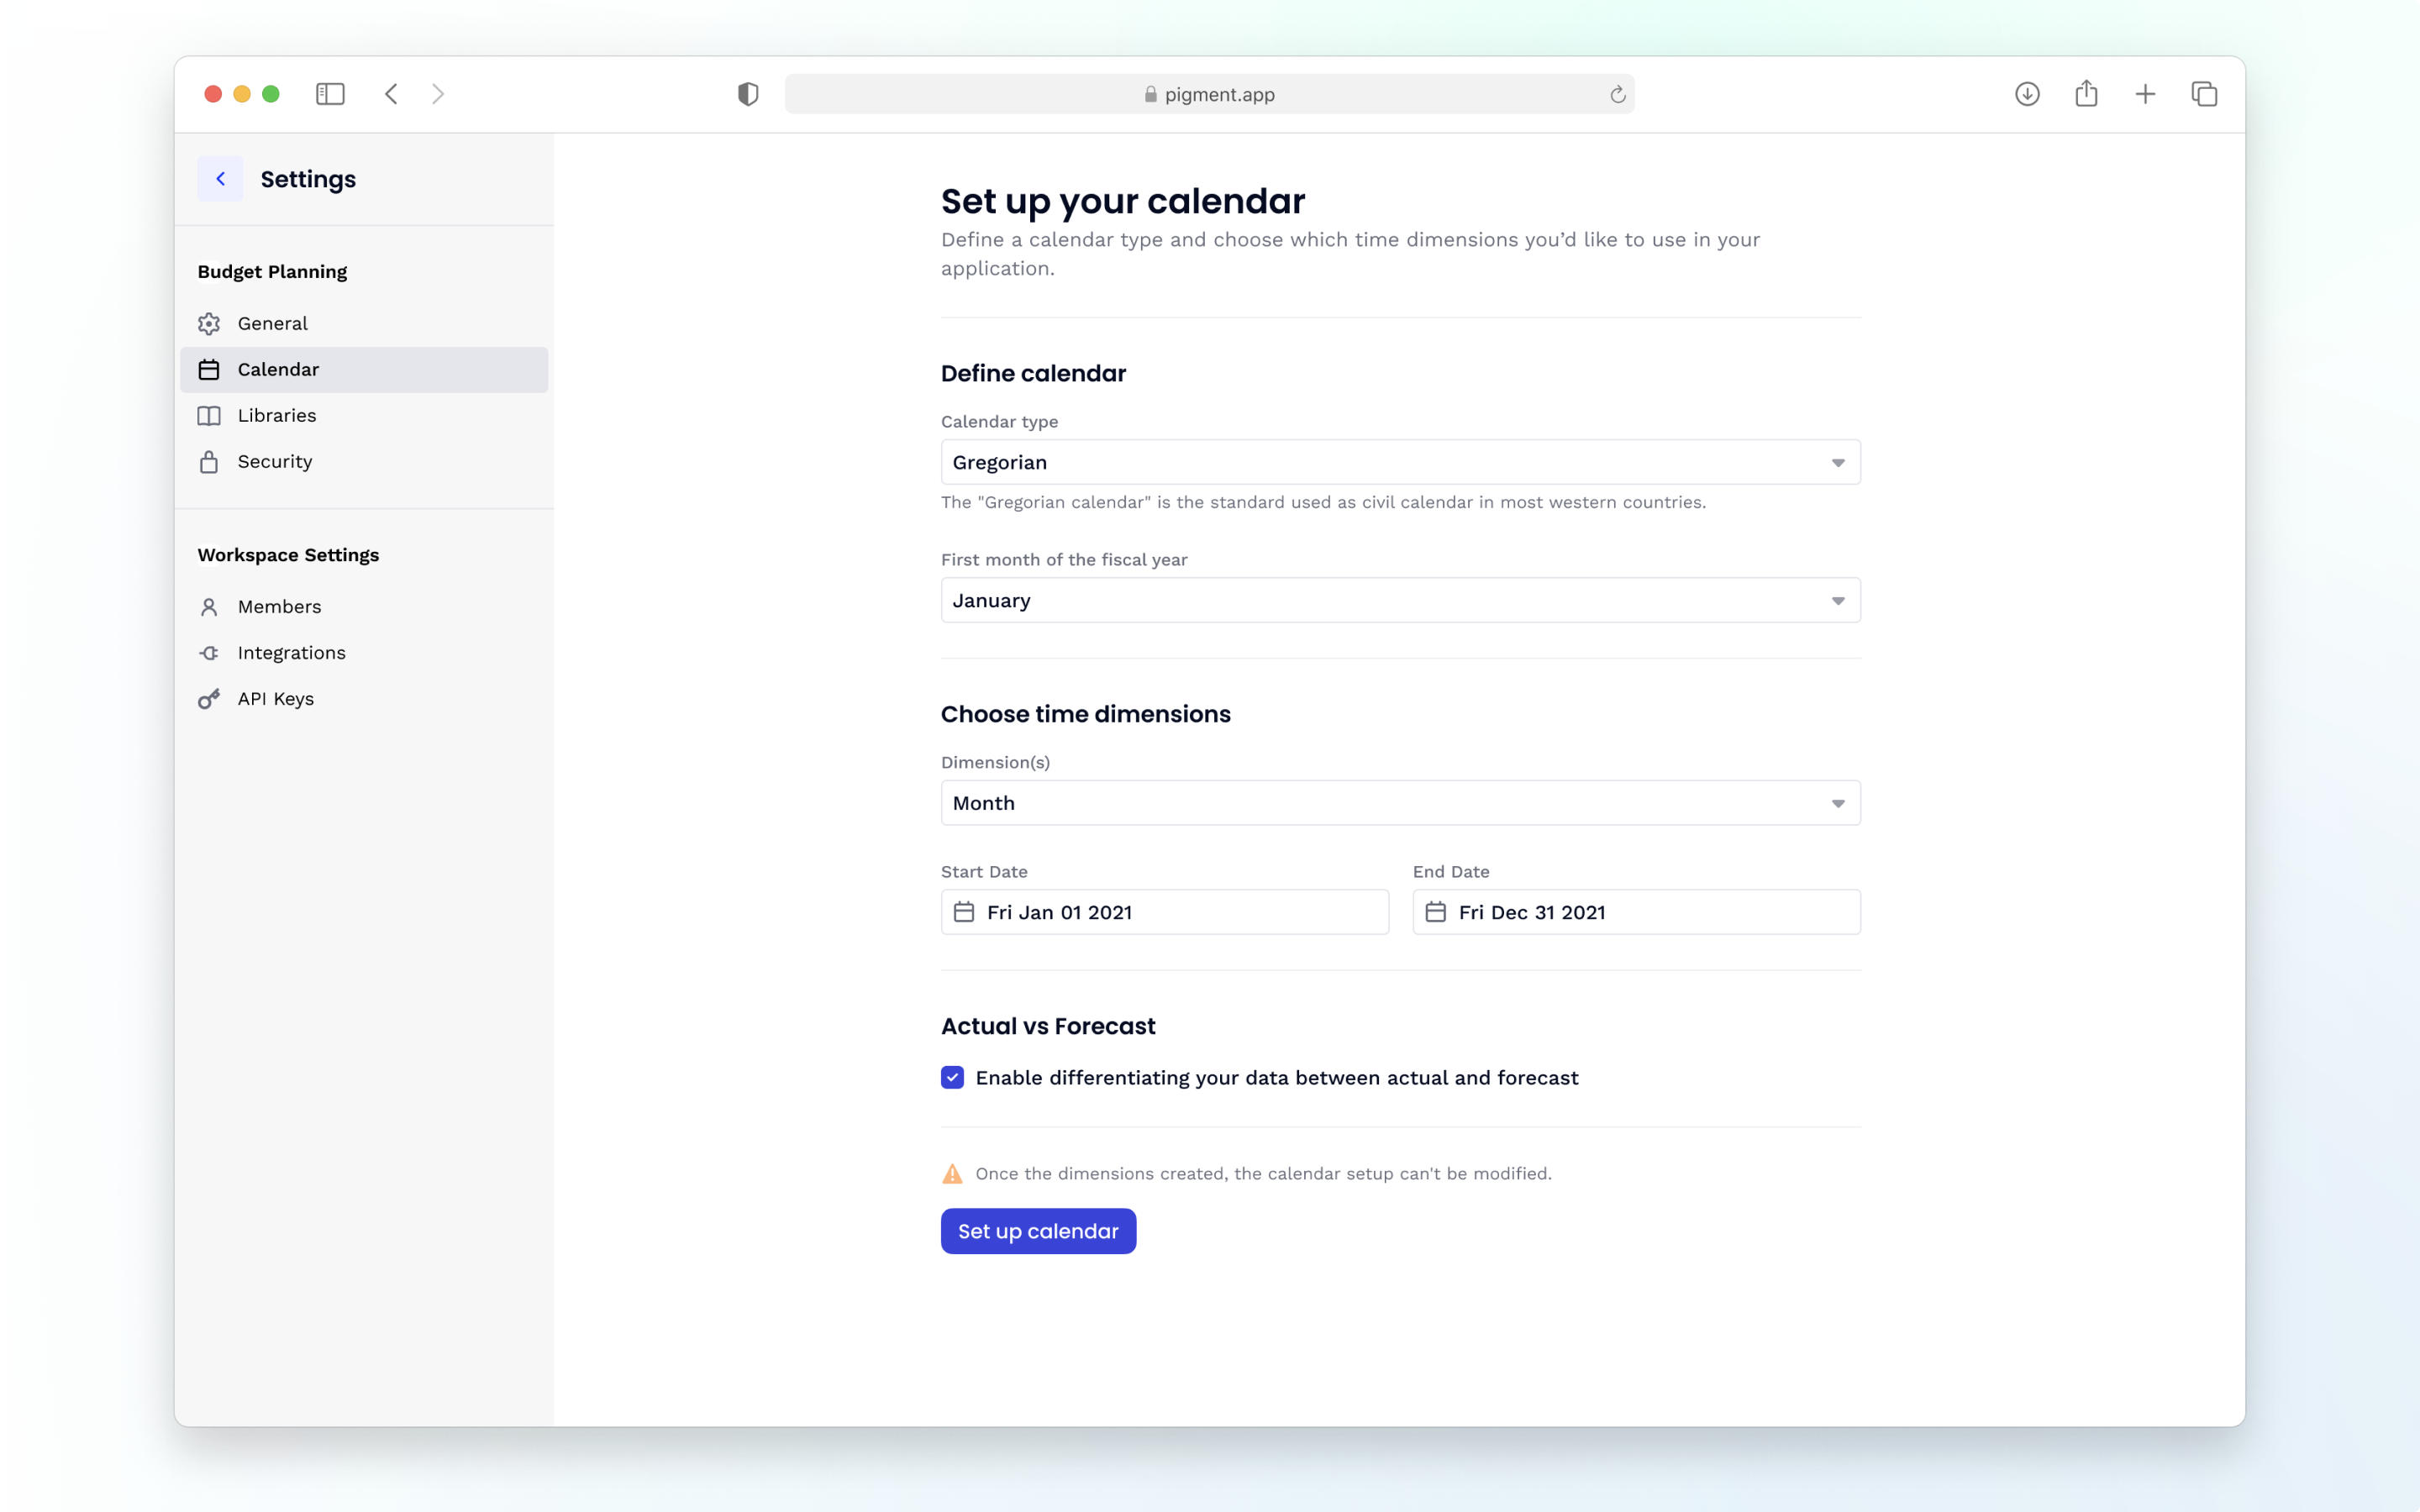Click the Members person icon
Viewport: 2420px width, 1512px height.
point(209,607)
